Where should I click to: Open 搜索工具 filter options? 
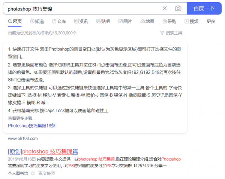pyautogui.click(x=171, y=33)
